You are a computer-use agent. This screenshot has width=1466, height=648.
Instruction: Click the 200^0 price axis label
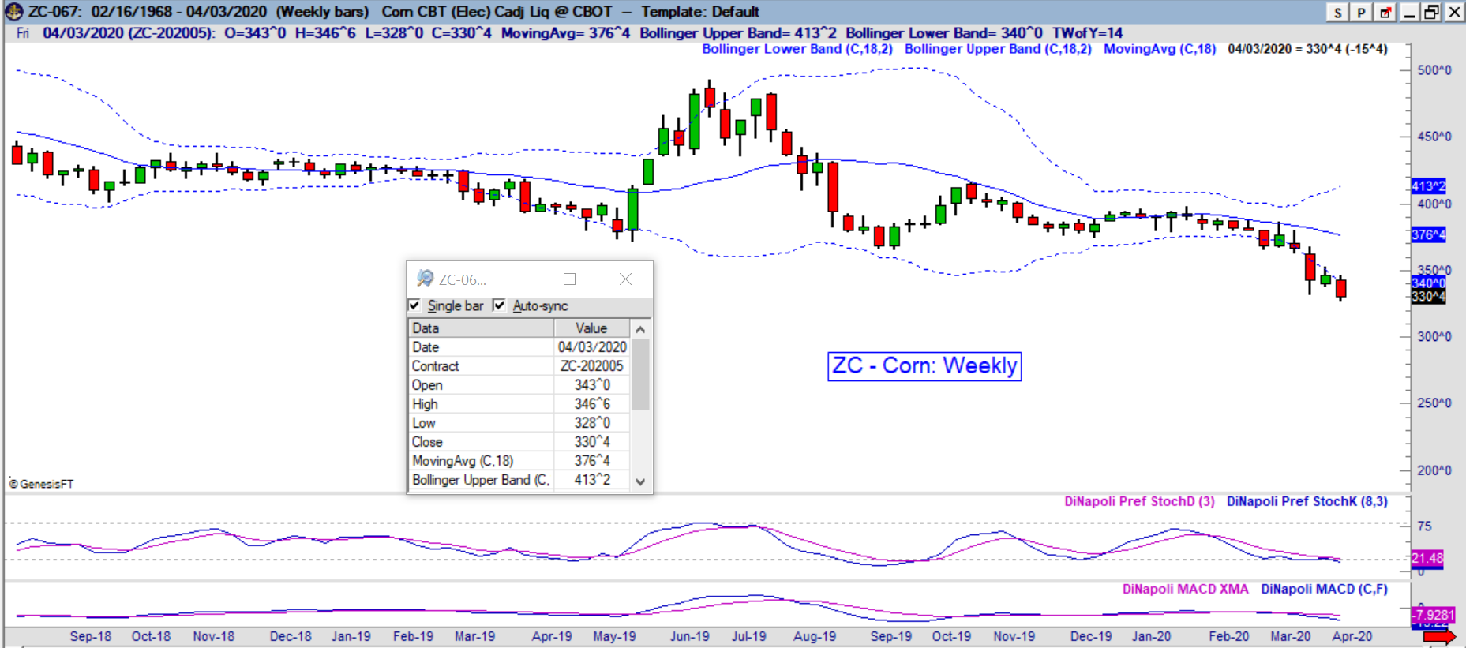click(x=1434, y=470)
